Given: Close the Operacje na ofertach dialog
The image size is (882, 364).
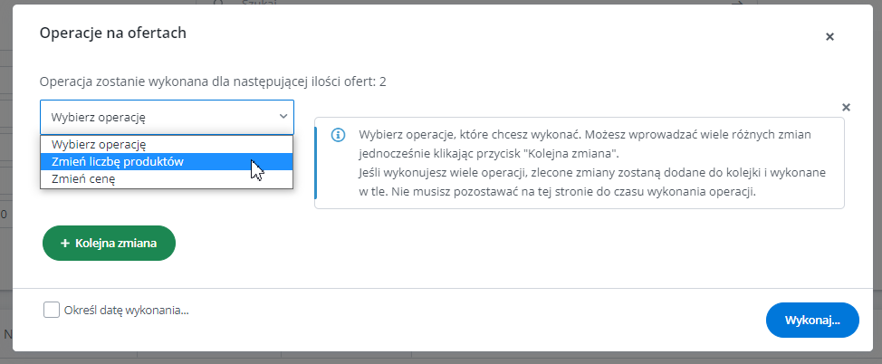Looking at the screenshot, I should click(829, 37).
